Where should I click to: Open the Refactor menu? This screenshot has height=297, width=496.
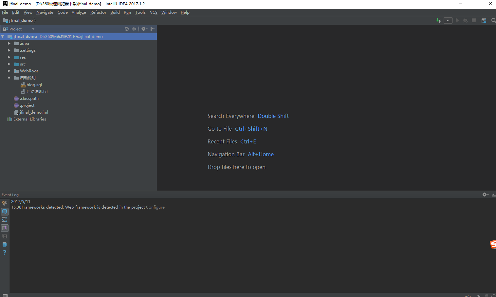point(98,12)
